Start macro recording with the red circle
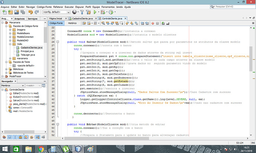256x153 pixels. [153, 23]
